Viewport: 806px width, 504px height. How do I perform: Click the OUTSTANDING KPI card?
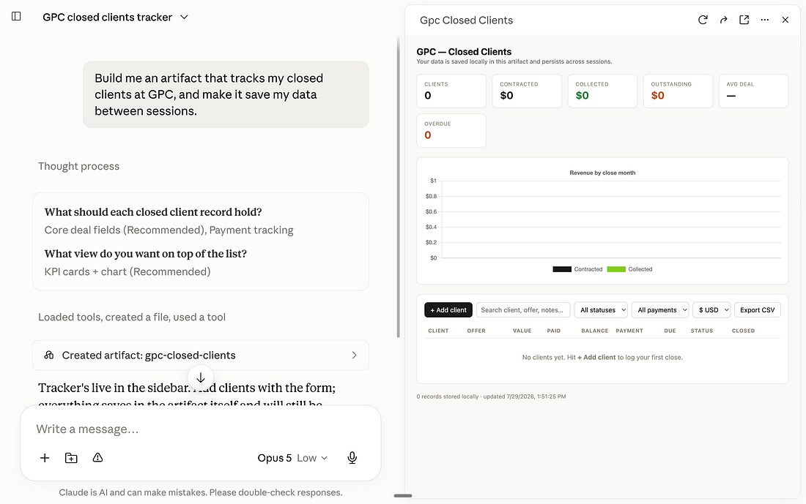tap(678, 91)
